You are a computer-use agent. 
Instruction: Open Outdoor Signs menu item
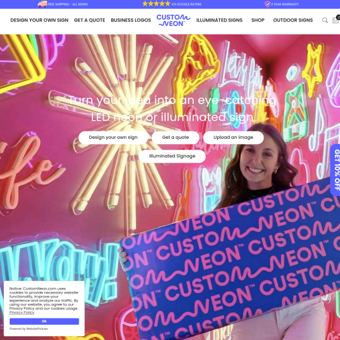[293, 20]
